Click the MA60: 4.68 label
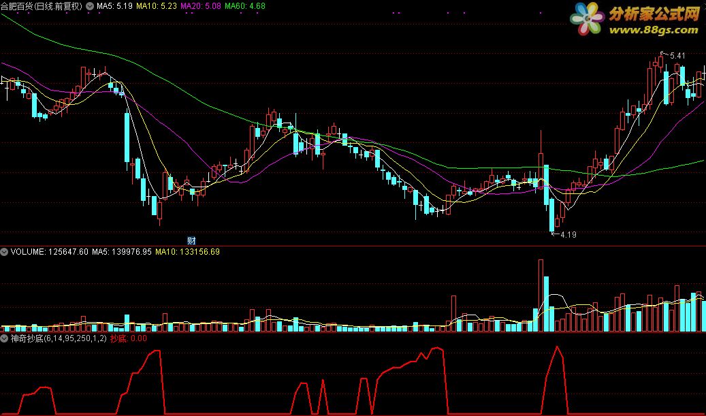This screenshot has width=706, height=416. (x=245, y=6)
